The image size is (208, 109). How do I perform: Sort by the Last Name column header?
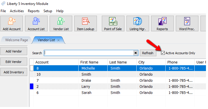pyautogui.click(x=122, y=62)
